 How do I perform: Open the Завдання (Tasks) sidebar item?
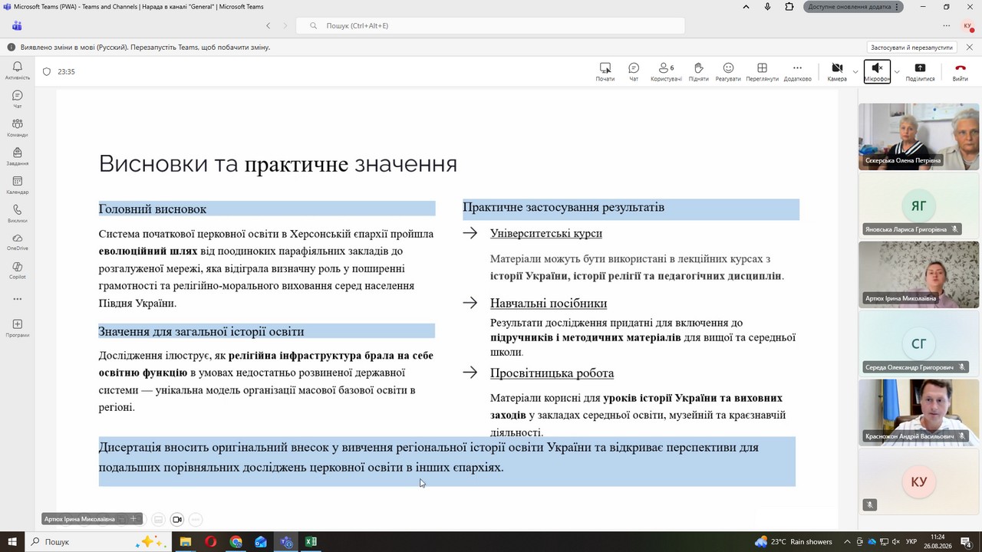17,156
